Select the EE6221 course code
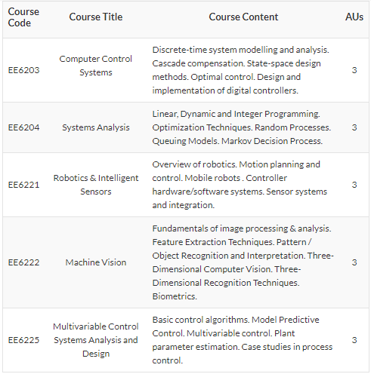This screenshot has width=371, height=374. [x=23, y=185]
